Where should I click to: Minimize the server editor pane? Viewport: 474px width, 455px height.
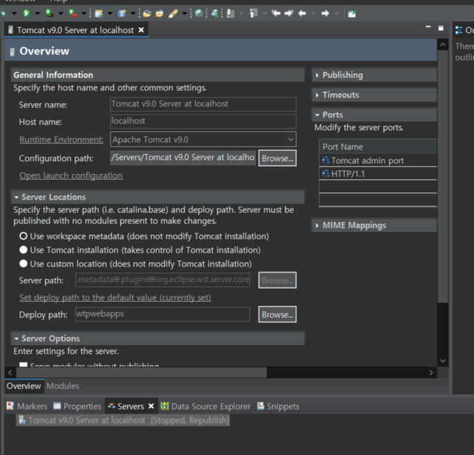[428, 27]
